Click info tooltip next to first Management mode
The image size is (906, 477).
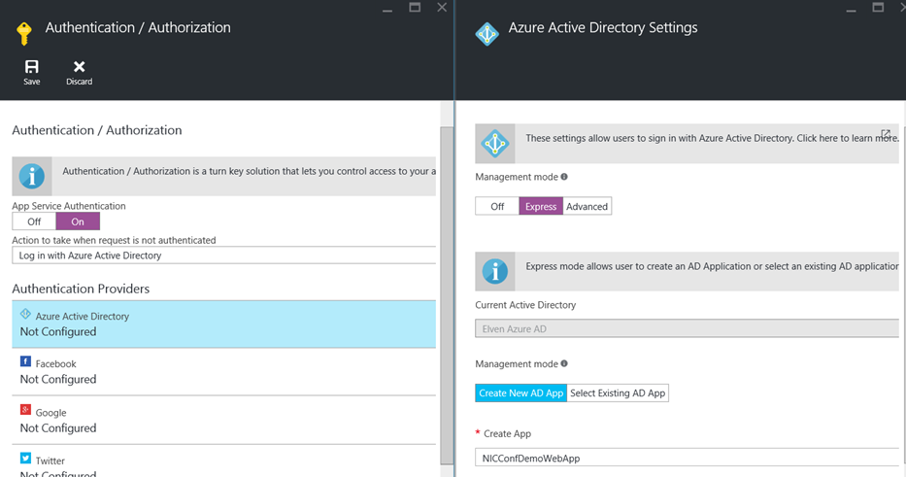click(564, 177)
